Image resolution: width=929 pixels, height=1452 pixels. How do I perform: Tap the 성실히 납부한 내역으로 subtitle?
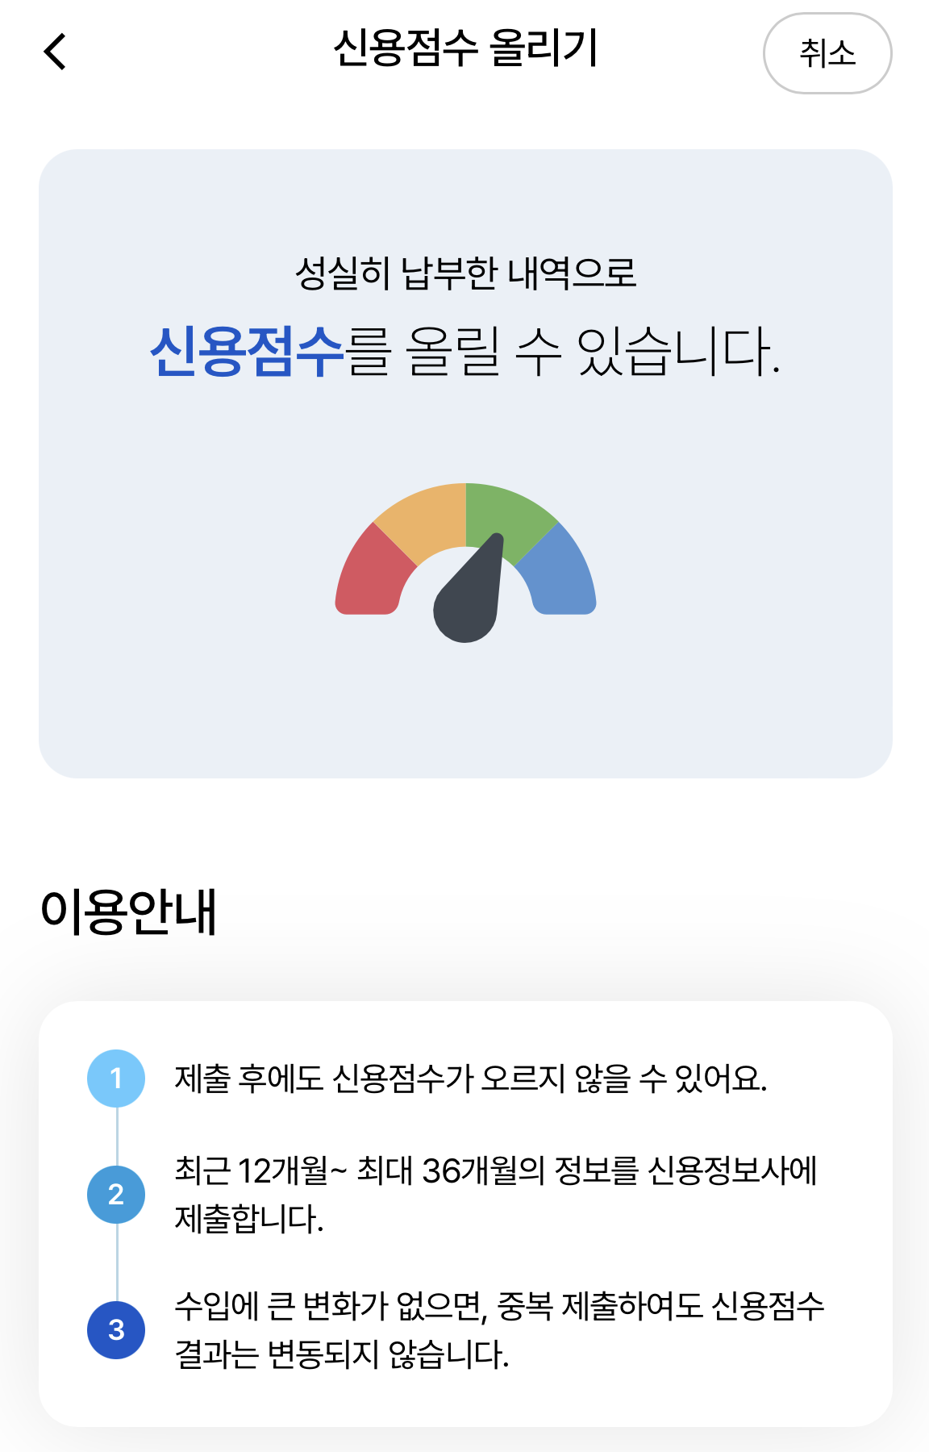click(x=465, y=273)
